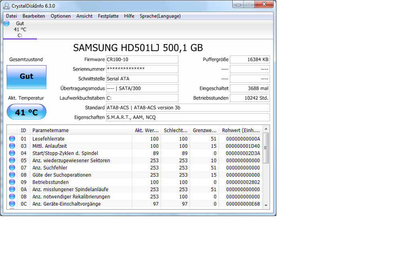The width and height of the screenshot is (405, 253).
Task: Click the Laufwerkbuchstaben field
Action: (x=142, y=98)
